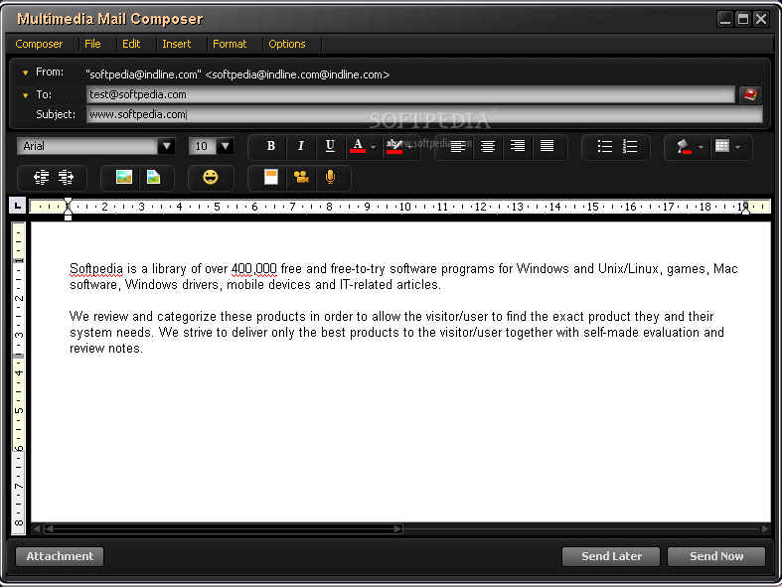
Task: Click the horizontal scrollbar thumb
Action: tap(223, 529)
